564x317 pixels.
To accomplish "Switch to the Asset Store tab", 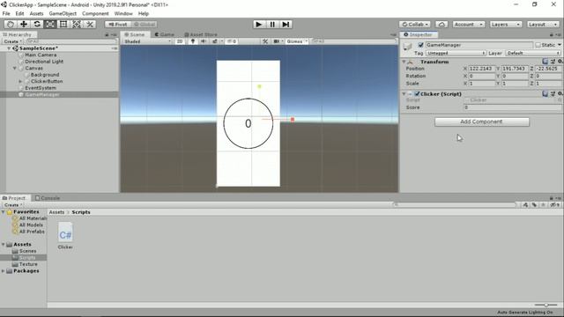I will click(201, 34).
